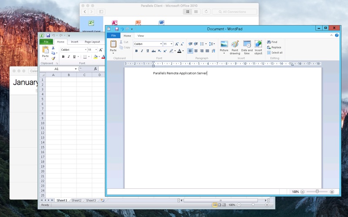Viewport: 348px width, 217px height.
Task: Click the Excel Cut scissors icon
Action: 53,48
